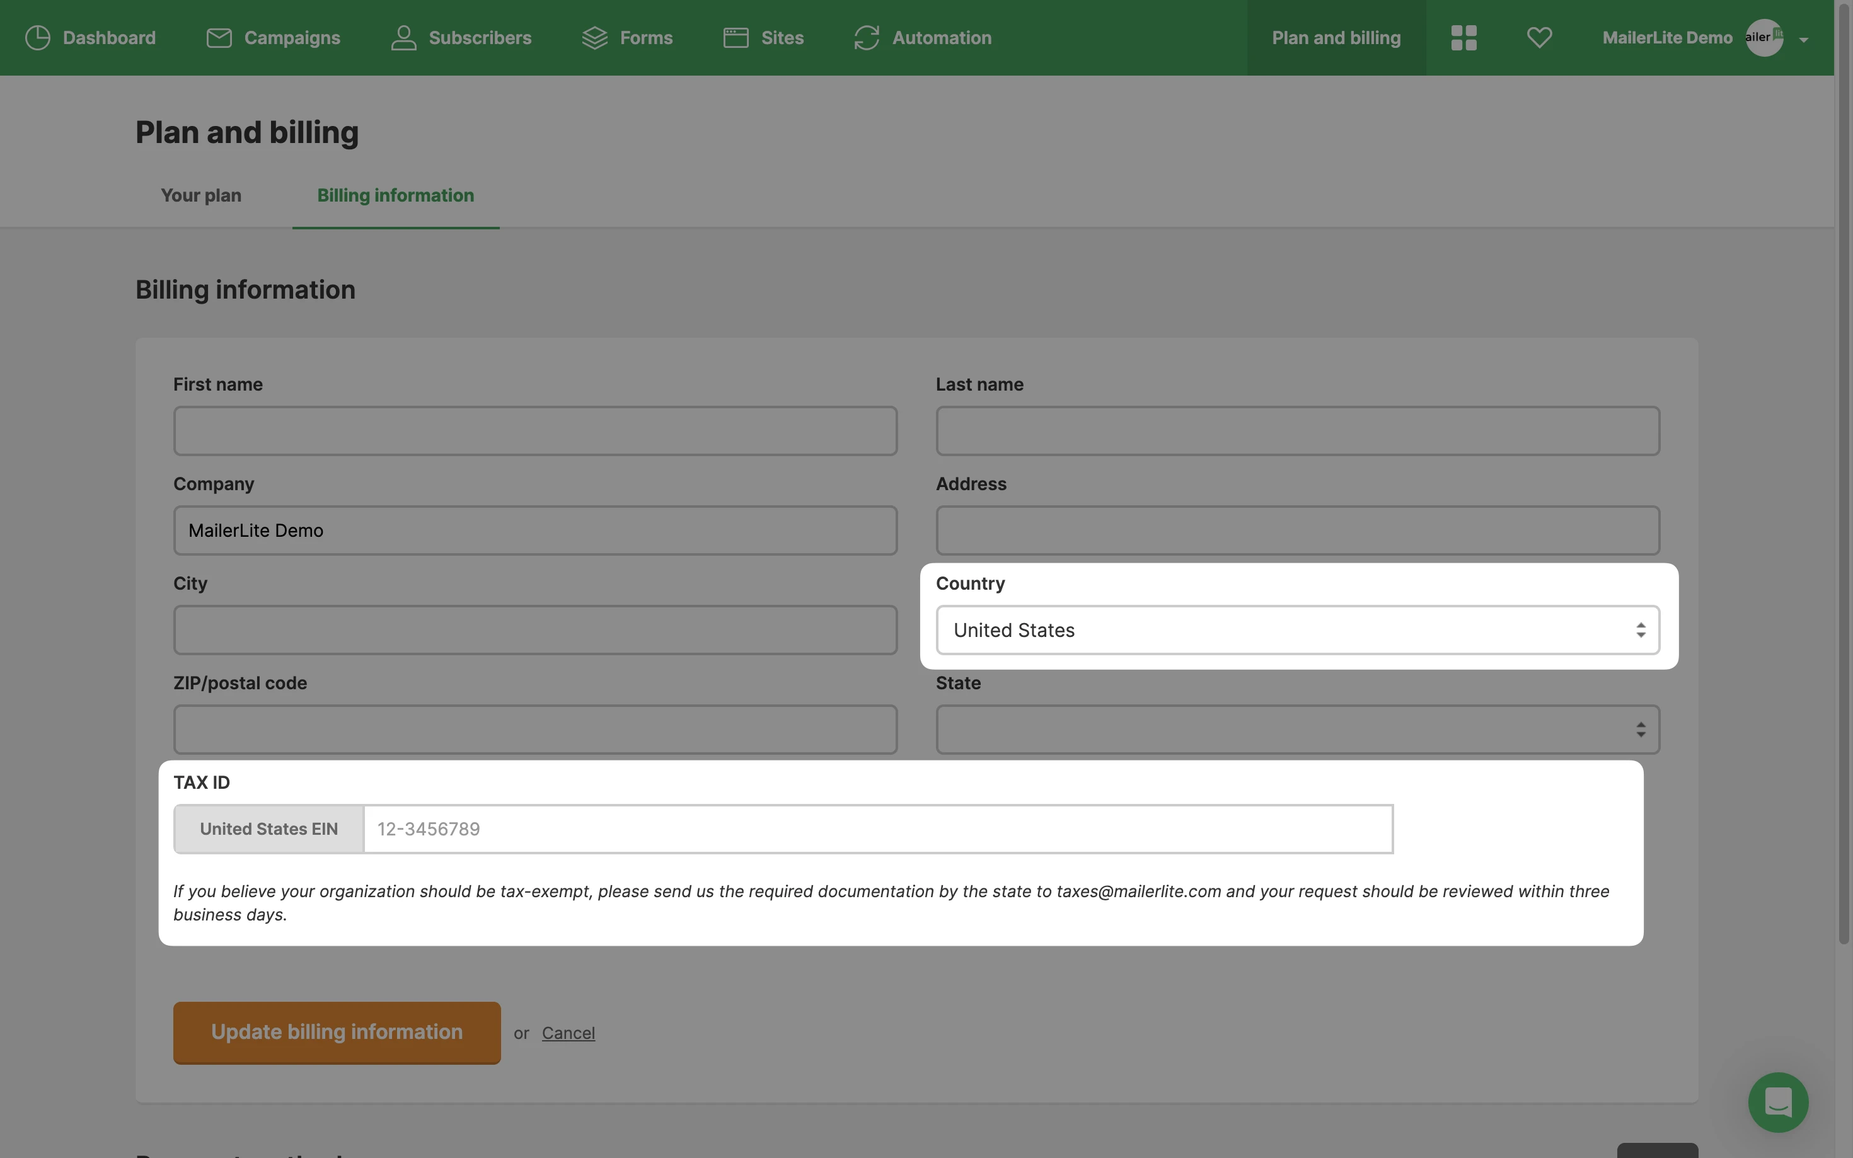Focus the First name field
The image size is (1853, 1158).
click(x=534, y=430)
